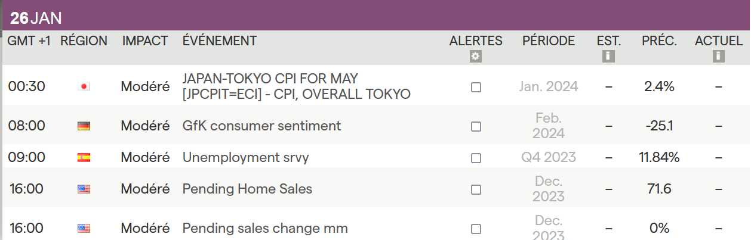Click the info icon under EST.
Image resolution: width=751 pixels, height=240 pixels.
click(608, 57)
